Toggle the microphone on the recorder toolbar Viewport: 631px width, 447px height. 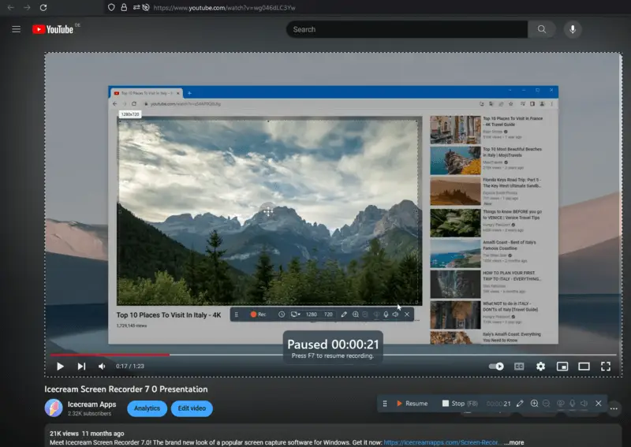573,404
